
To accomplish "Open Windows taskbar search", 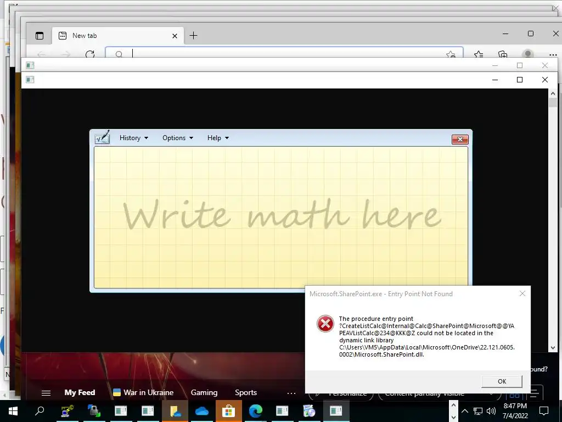I will tap(40, 411).
